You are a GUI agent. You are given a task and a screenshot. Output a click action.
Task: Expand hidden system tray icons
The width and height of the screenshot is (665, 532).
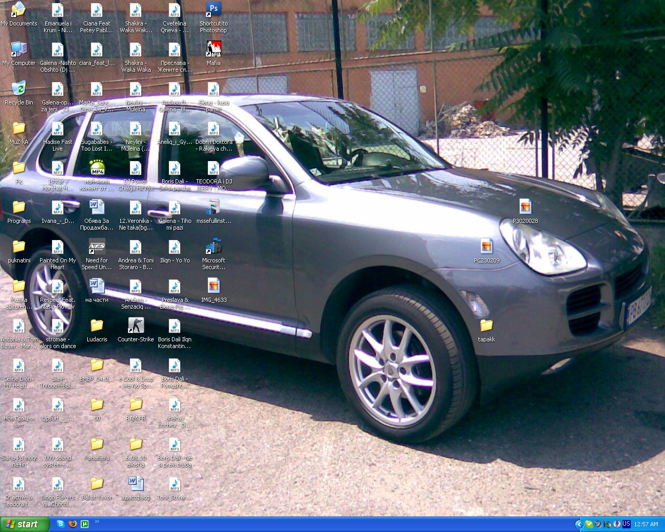pos(579,524)
